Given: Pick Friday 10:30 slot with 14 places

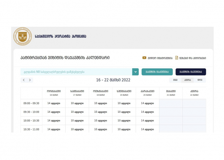Looking at the screenshot, I should pos(148,129).
